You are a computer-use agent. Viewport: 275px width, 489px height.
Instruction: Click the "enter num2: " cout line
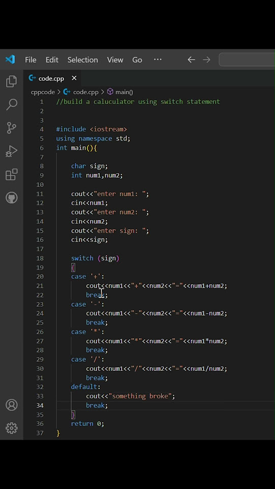[110, 212]
